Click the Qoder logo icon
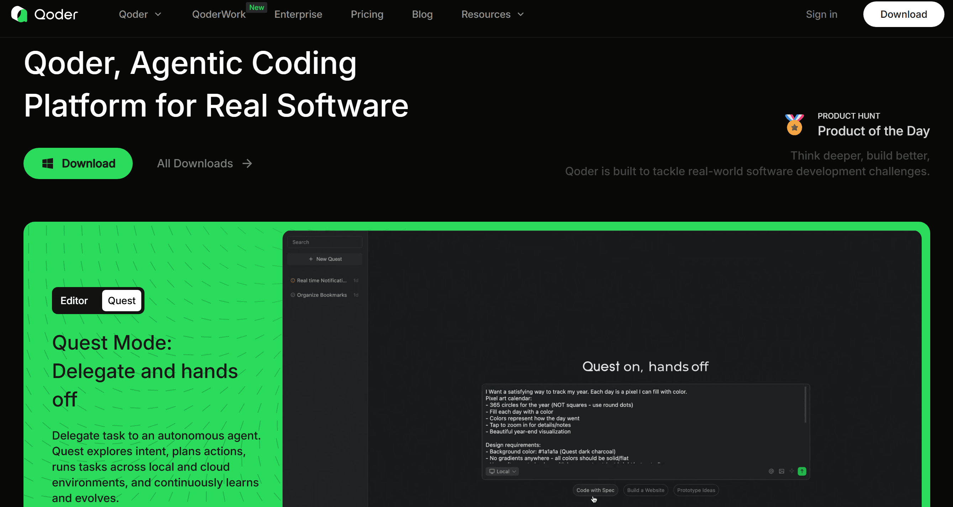 click(19, 15)
